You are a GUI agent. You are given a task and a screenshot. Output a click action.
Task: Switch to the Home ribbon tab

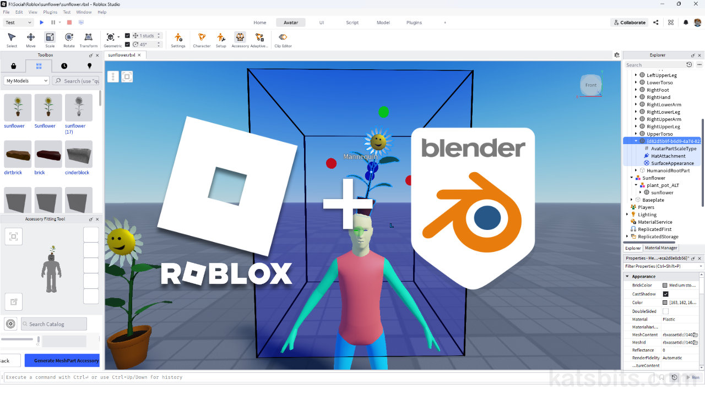point(260,23)
